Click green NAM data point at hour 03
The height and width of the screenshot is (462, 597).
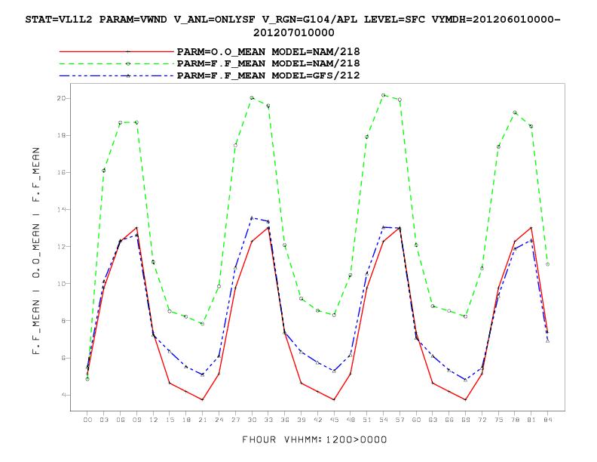pyautogui.click(x=104, y=171)
